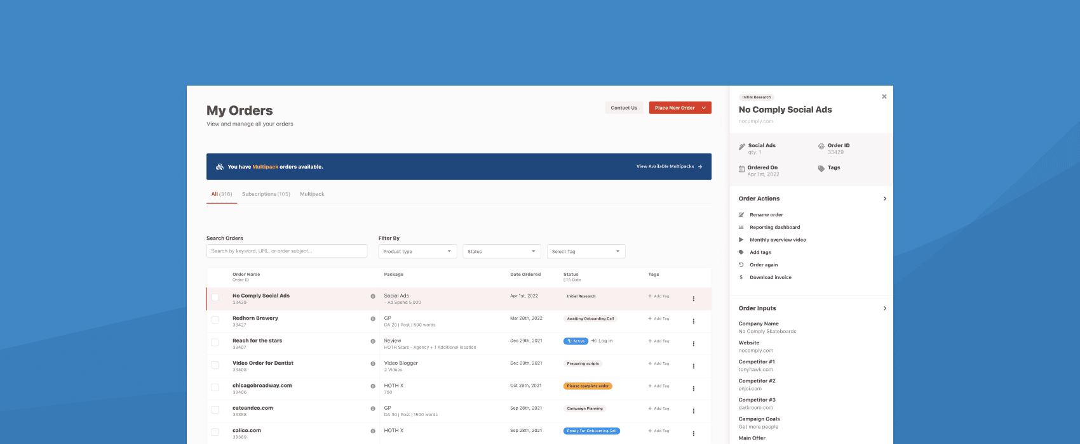Click Add Tag for No Comply Social Ads row
The image size is (1080, 444).
click(x=659, y=296)
